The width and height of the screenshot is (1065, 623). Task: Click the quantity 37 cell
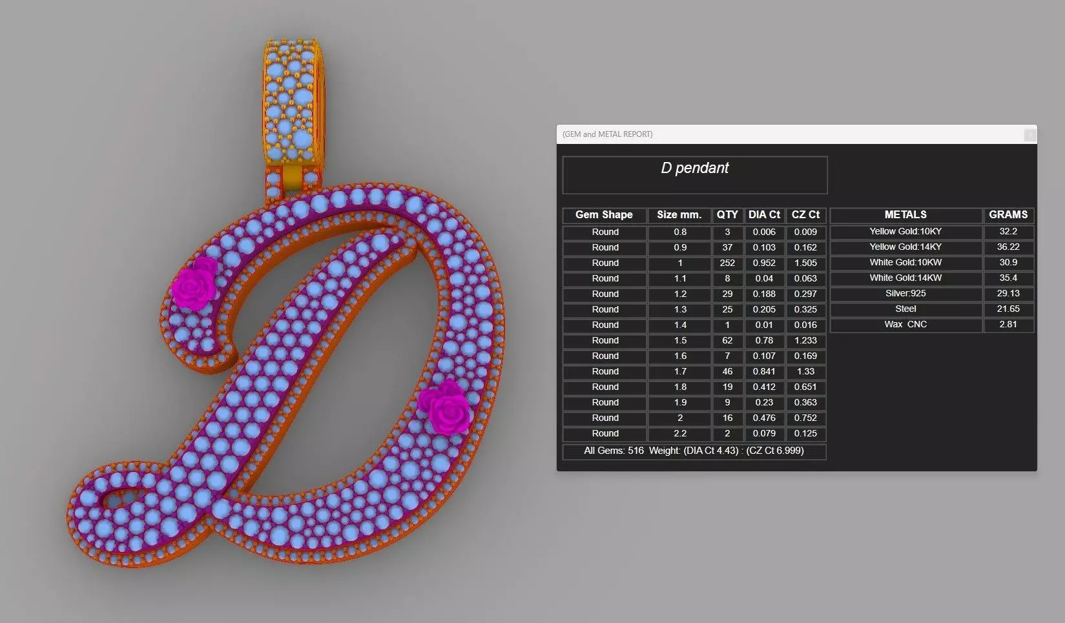pos(727,248)
